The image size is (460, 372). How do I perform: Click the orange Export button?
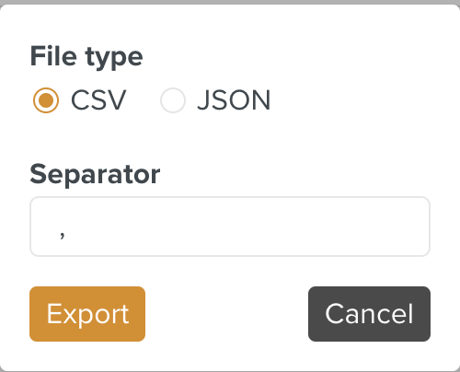pos(87,314)
